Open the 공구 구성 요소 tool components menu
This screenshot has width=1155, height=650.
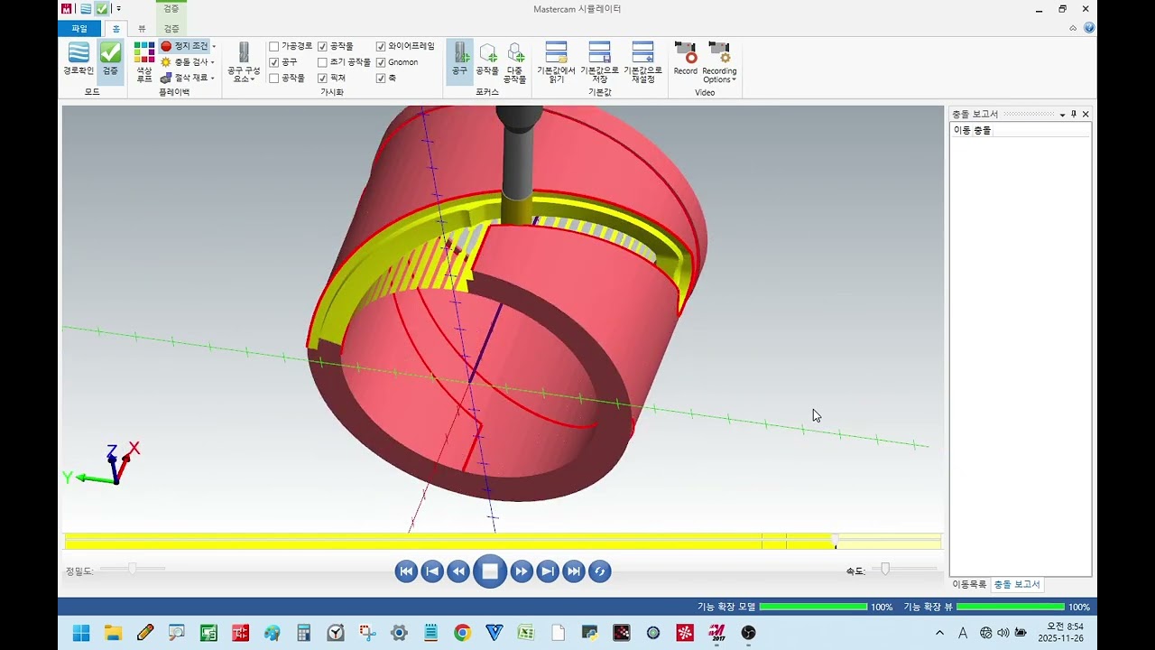click(244, 61)
